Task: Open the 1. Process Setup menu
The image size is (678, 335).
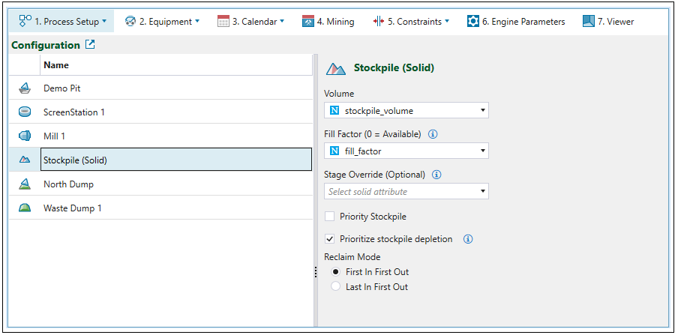Action: click(63, 21)
